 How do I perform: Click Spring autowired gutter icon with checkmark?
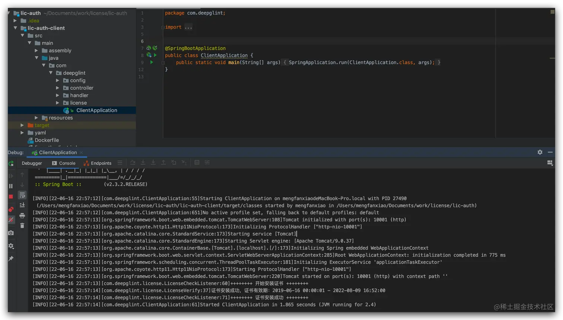(x=155, y=48)
